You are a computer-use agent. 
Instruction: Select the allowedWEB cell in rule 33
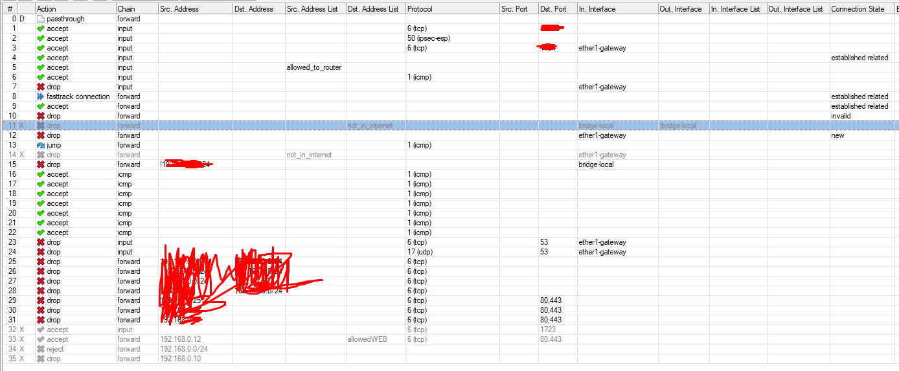click(367, 339)
